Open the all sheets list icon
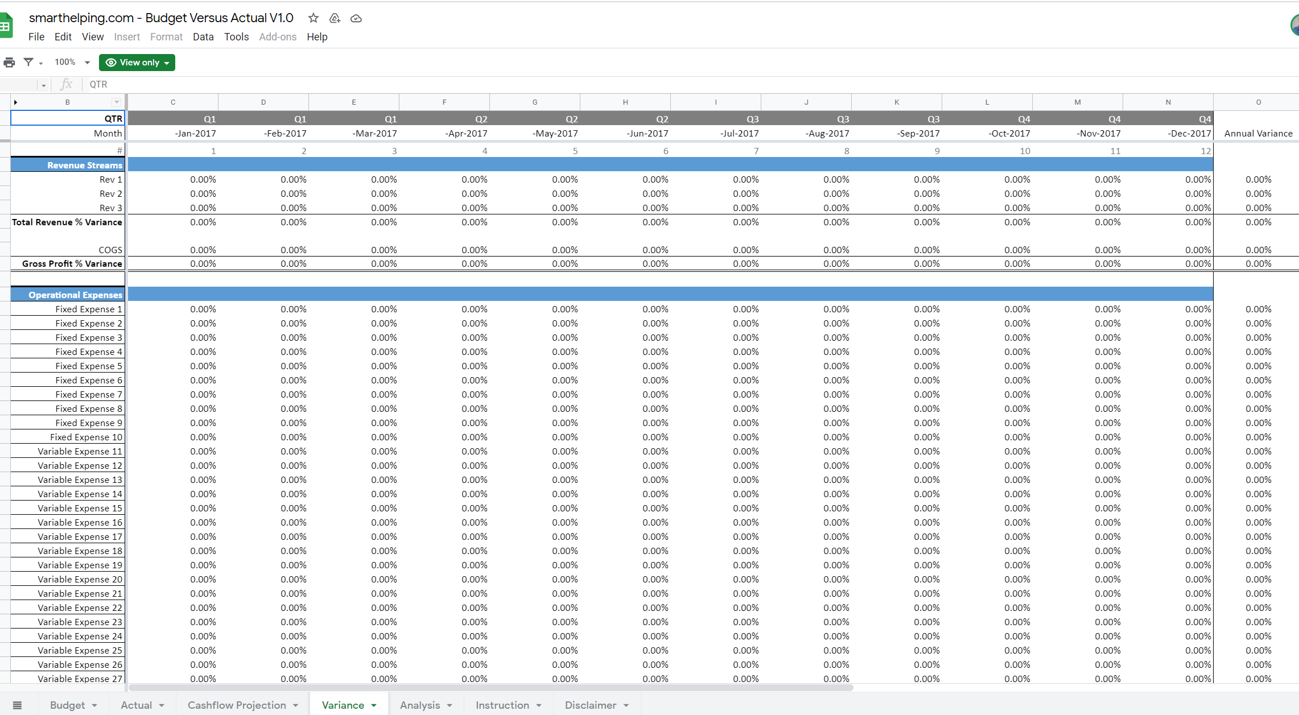The width and height of the screenshot is (1299, 715). (x=17, y=705)
